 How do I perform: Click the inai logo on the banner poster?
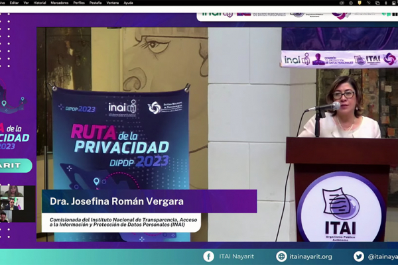pos(122,107)
